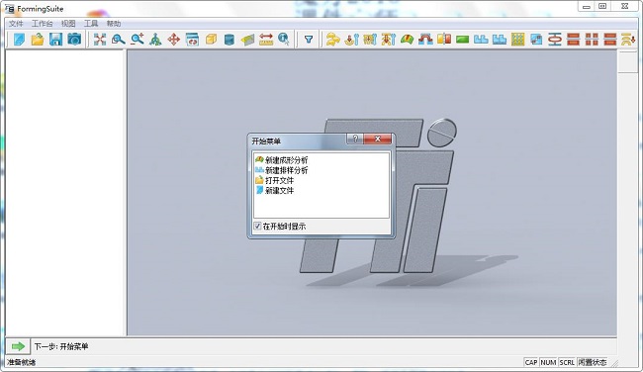Toggle the 在开始时显示 checkbox
The image size is (643, 372).
[x=257, y=226]
